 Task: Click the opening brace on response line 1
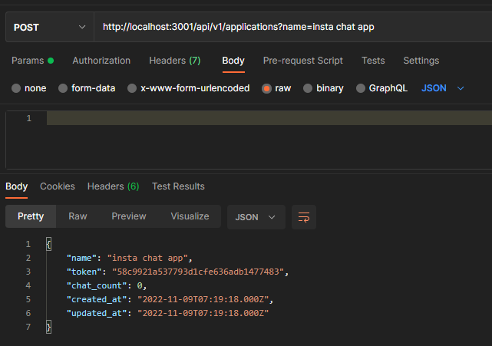[48, 244]
